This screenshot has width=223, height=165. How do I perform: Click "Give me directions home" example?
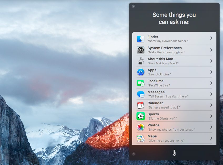pyautogui.click(x=166, y=141)
